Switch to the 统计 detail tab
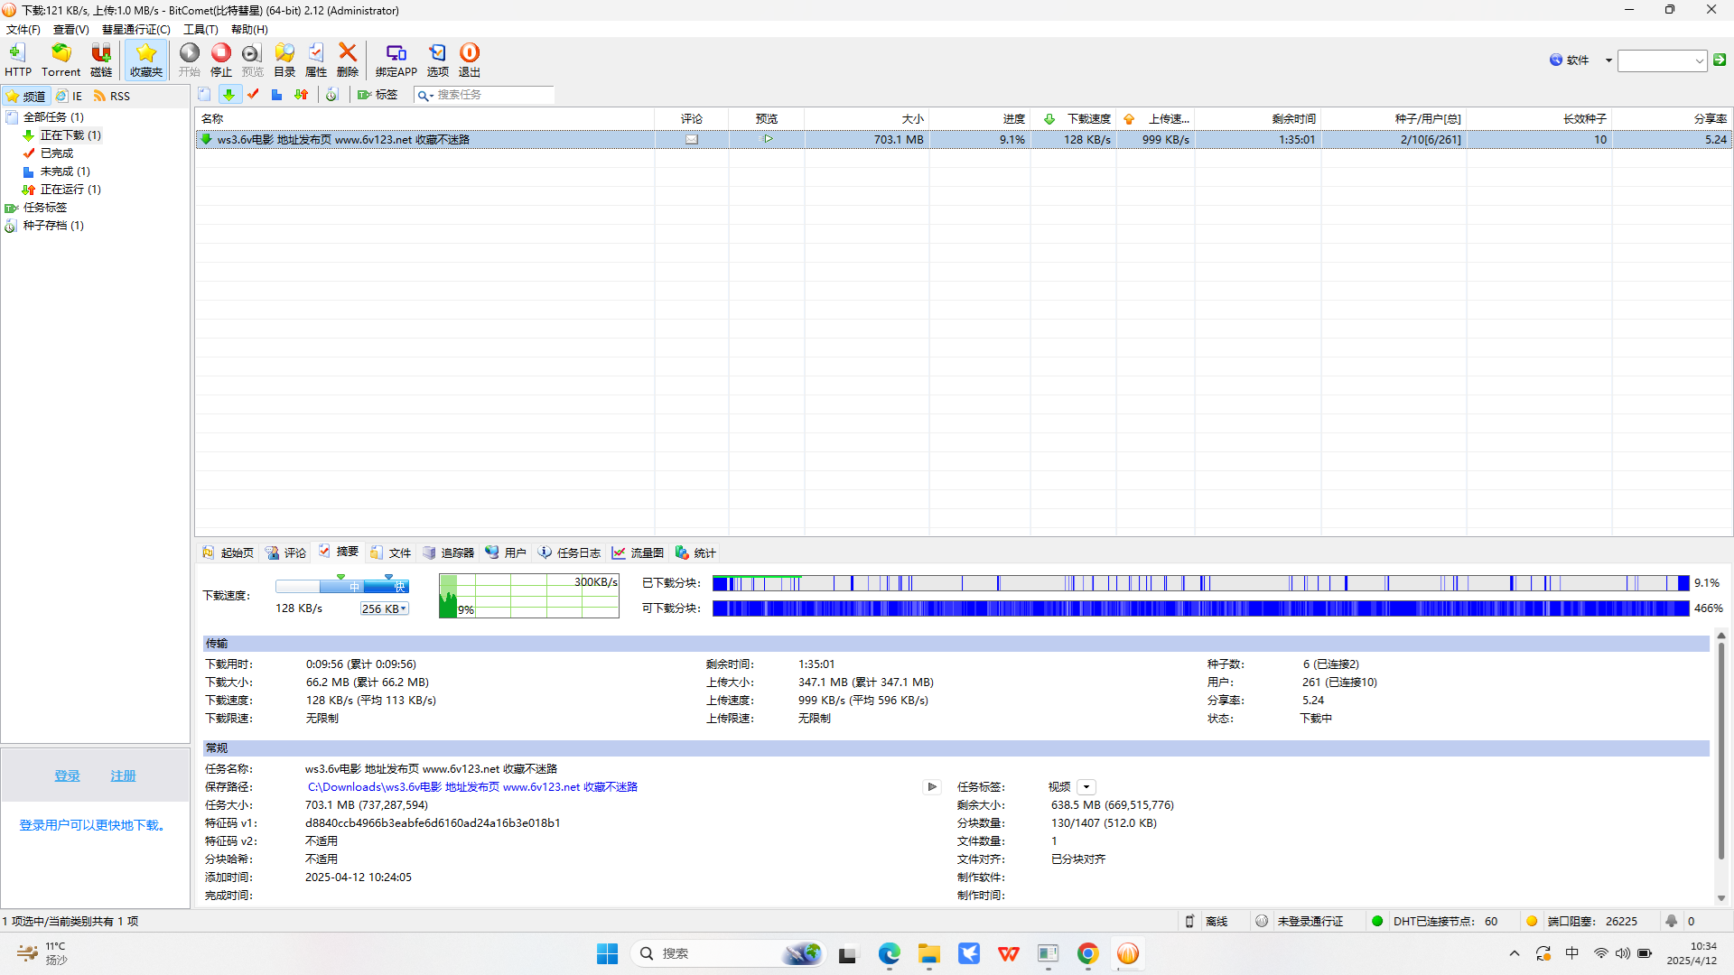This screenshot has height=975, width=1734. click(696, 552)
